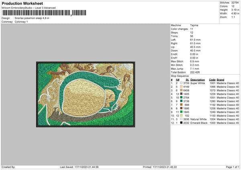Click the Machine value 'Tajima'

(194, 25)
